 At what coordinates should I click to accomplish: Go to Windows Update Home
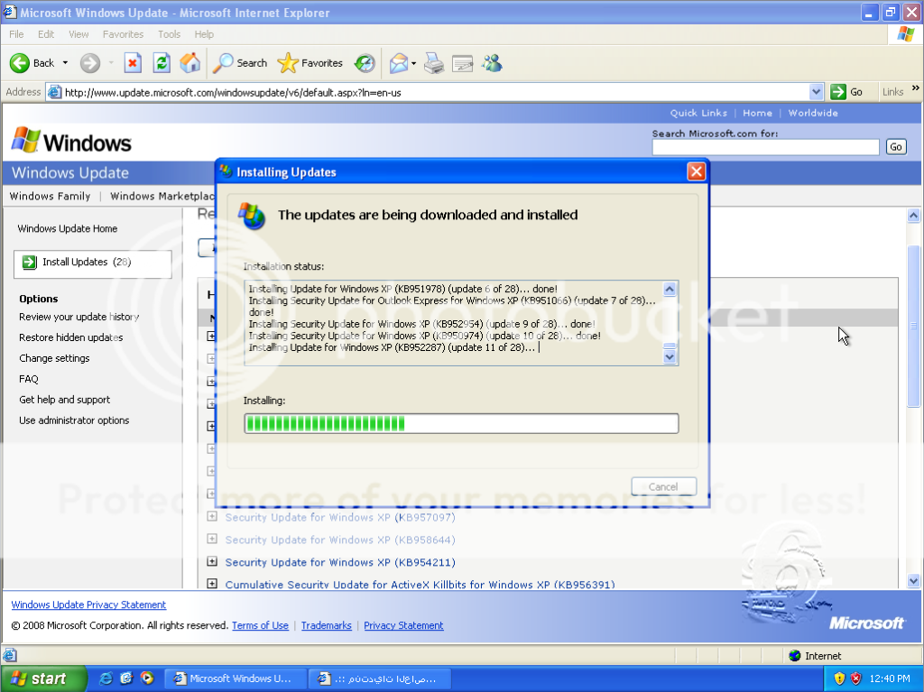(x=67, y=228)
